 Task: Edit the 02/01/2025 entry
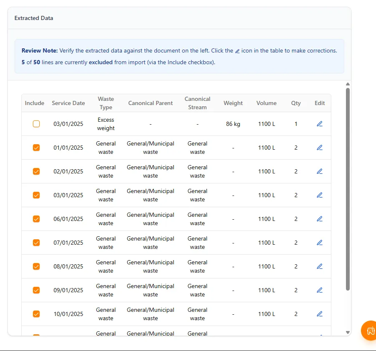pyautogui.click(x=319, y=171)
